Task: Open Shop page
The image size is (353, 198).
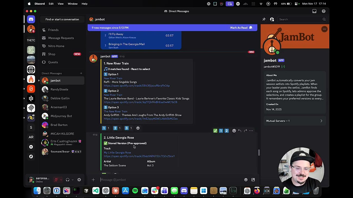Action: click(62, 54)
